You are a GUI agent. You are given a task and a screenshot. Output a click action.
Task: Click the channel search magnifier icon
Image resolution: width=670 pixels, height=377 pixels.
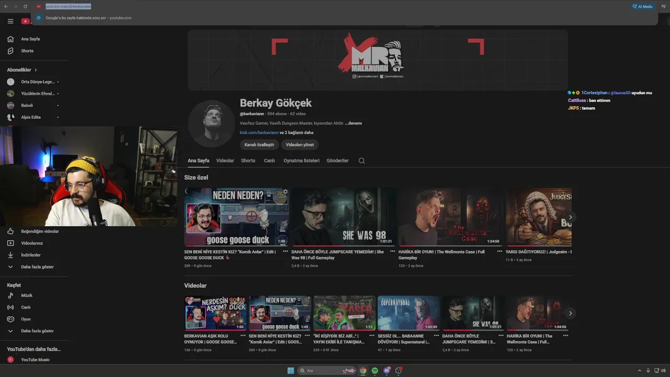pos(361,161)
